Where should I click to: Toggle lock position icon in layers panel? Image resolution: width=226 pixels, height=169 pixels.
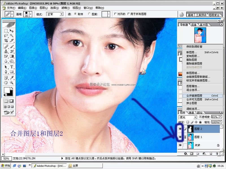[x=196, y=122]
